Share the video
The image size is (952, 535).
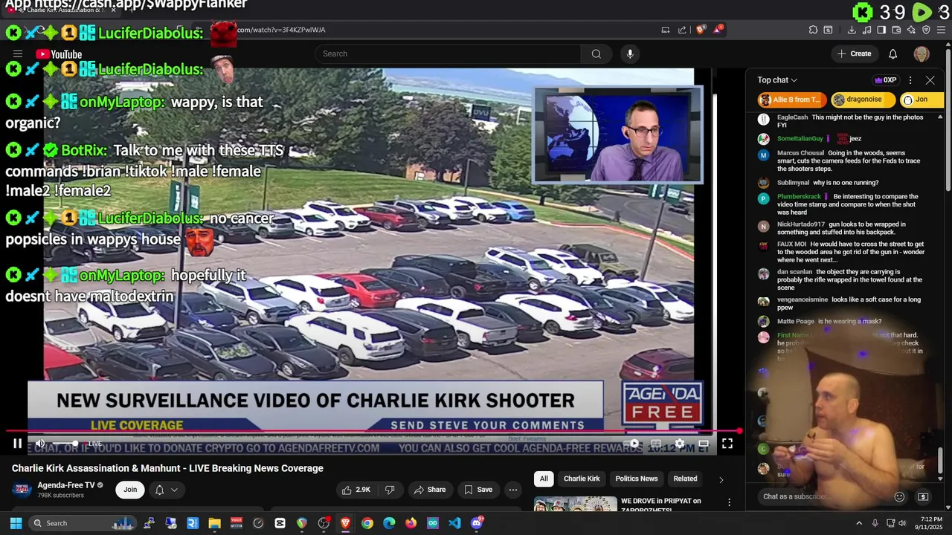[430, 490]
